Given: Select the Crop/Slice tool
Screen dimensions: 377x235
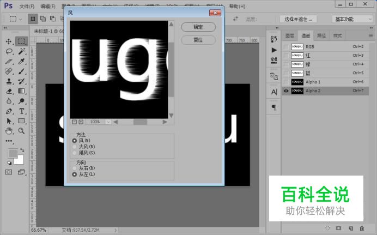Looking at the screenshot, I should coord(9,61).
